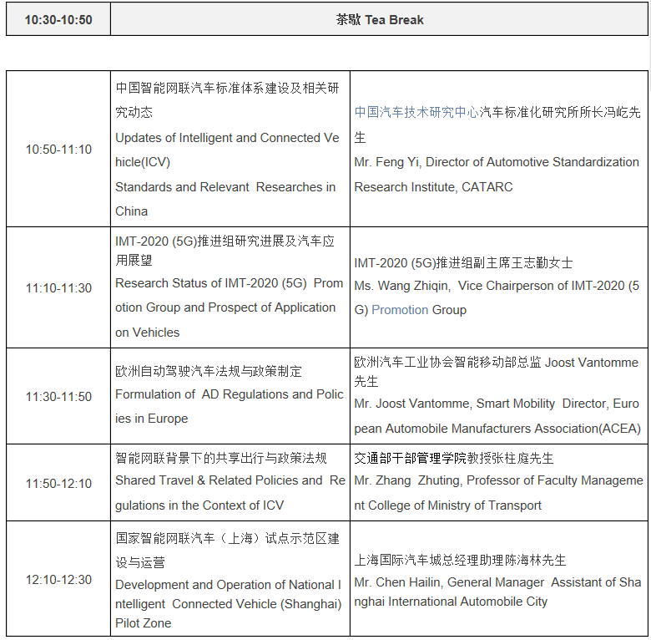The height and width of the screenshot is (640, 651).
Task: Click 用展望 text in IMT-2020 row
Action: pos(134,260)
